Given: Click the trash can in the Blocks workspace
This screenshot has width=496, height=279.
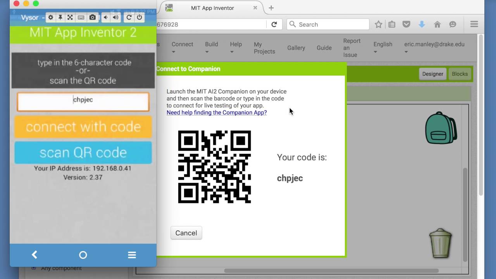Looking at the screenshot, I should point(441,243).
